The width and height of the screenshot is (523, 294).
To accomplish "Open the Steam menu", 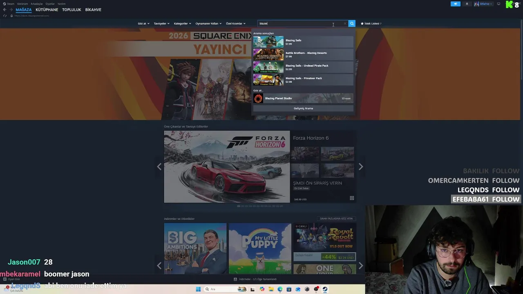I will click(11, 4).
